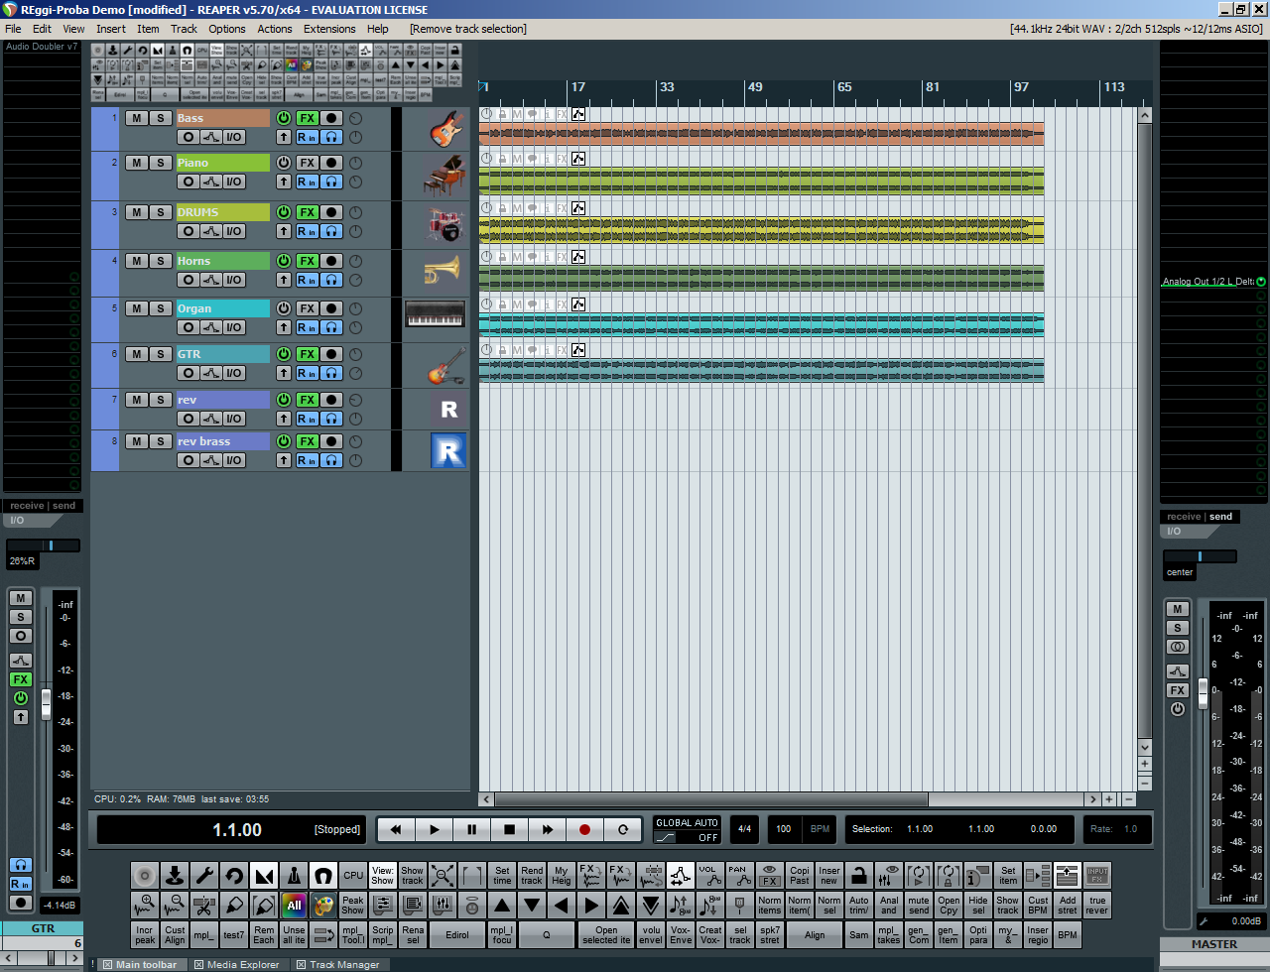Click the wrench icon in the bottom toolbar
Image resolution: width=1270 pixels, height=972 pixels.
tap(204, 876)
